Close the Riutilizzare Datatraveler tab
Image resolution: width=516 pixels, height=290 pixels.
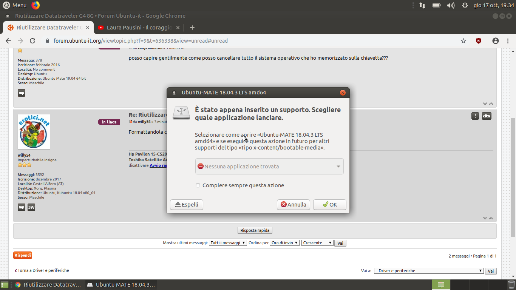pyautogui.click(x=88, y=28)
